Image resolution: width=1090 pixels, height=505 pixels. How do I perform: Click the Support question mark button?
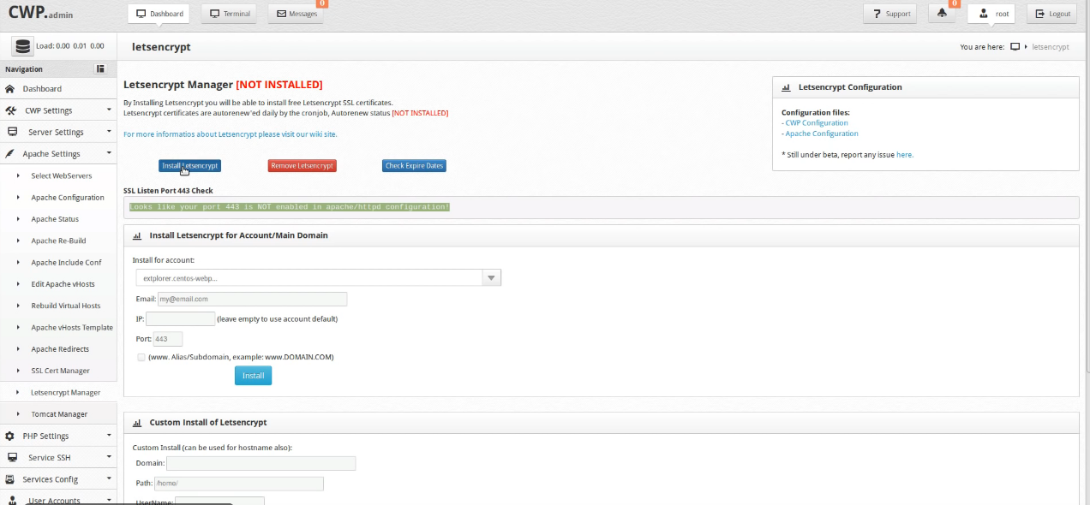click(889, 14)
